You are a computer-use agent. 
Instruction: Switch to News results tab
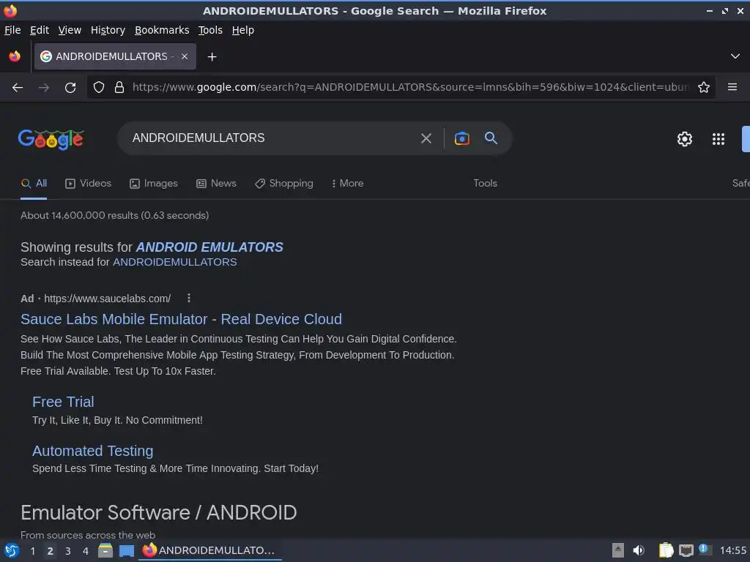(x=216, y=184)
